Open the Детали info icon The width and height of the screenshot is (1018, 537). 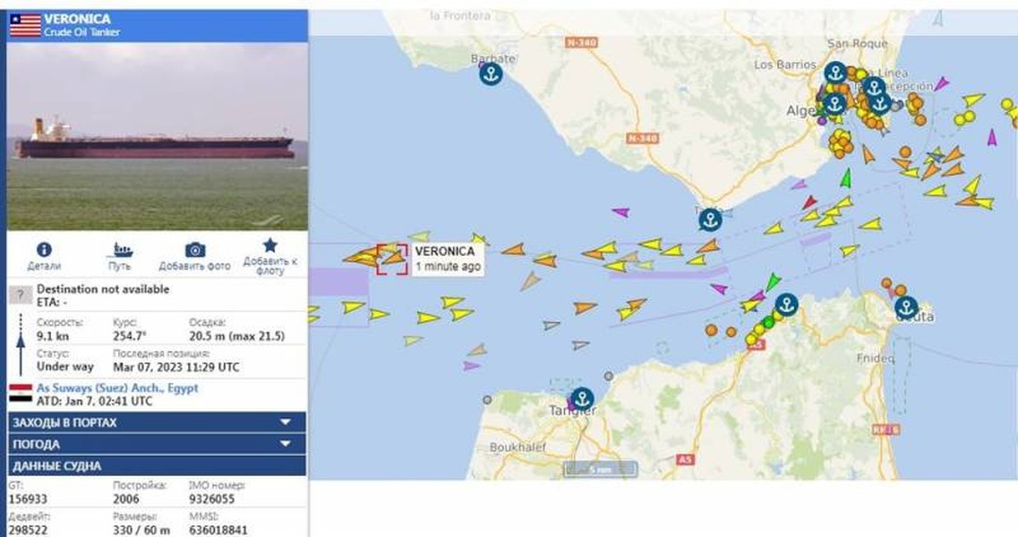pyautogui.click(x=44, y=250)
